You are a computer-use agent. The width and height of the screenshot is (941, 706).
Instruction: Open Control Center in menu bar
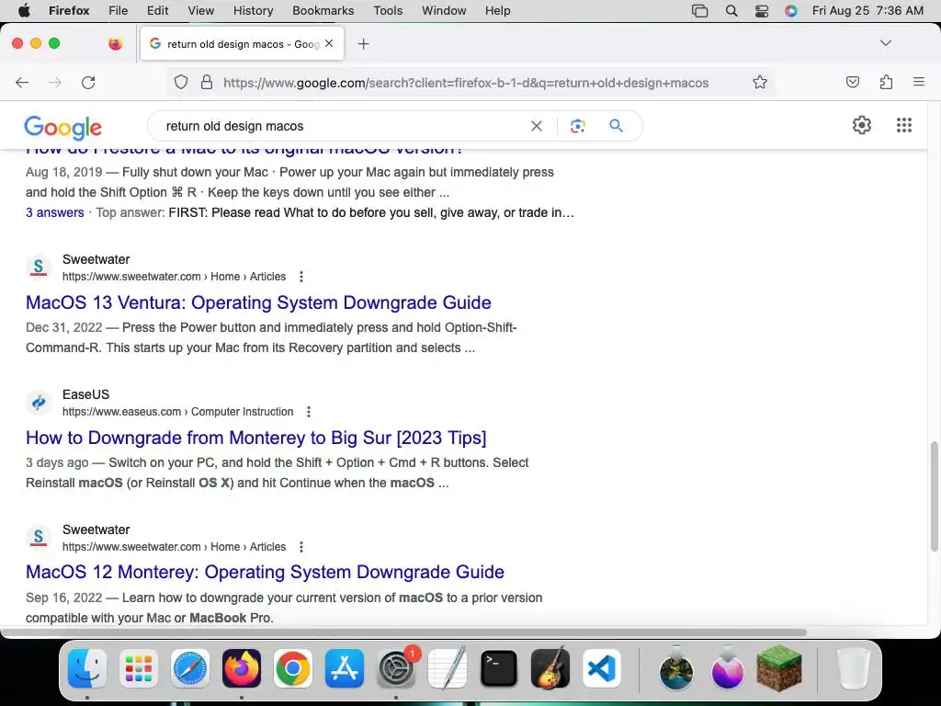click(762, 11)
